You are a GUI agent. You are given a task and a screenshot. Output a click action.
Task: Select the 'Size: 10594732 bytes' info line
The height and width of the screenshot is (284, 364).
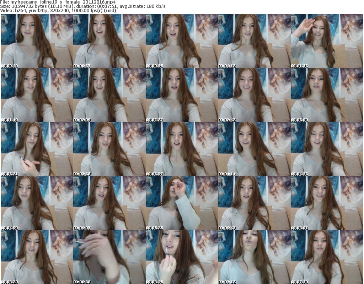pos(82,6)
